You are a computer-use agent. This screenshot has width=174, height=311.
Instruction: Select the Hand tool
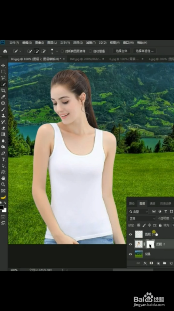pyautogui.click(x=3, y=178)
